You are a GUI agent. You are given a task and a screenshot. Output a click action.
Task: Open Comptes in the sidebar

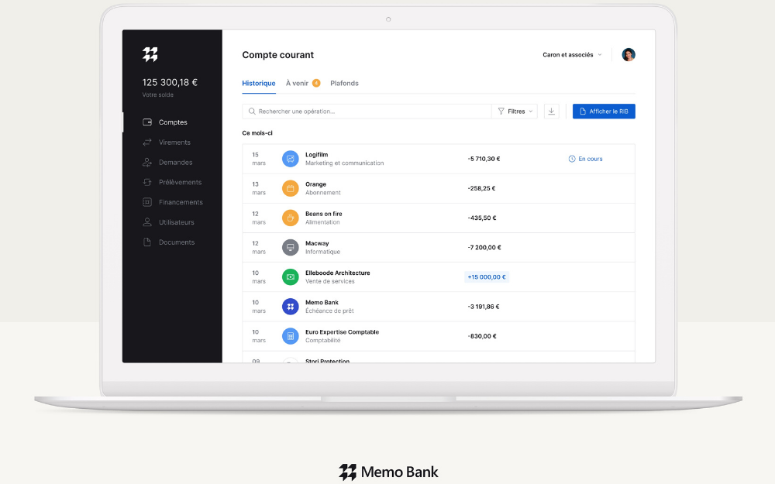173,122
